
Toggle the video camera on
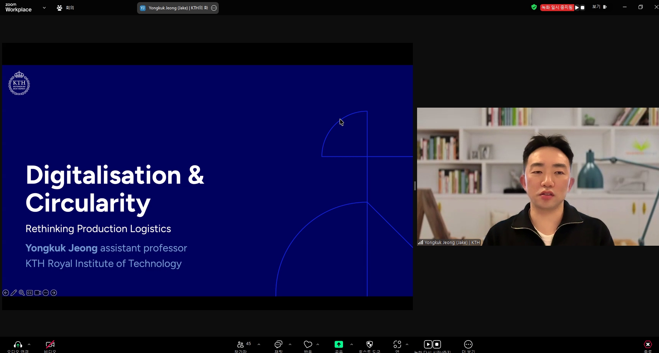point(50,344)
